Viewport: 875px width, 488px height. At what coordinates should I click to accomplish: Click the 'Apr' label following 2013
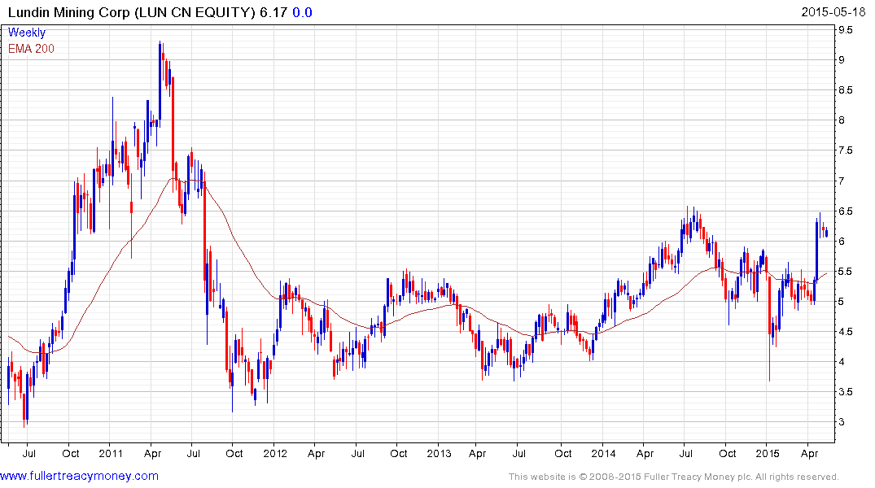tap(477, 453)
